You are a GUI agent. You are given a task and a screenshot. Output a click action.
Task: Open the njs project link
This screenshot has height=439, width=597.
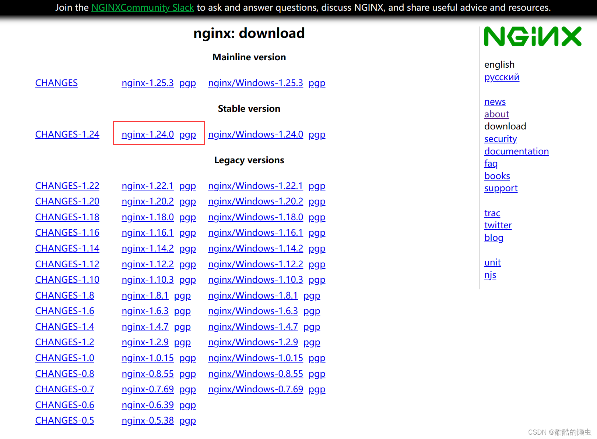pos(490,275)
